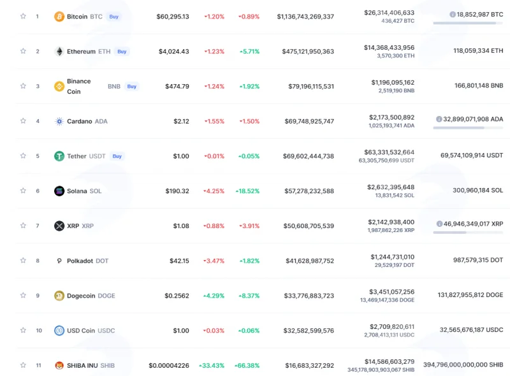Screen dimensions: 510x376
Task: Click the Buy button next to Ethereum
Action: coord(122,52)
